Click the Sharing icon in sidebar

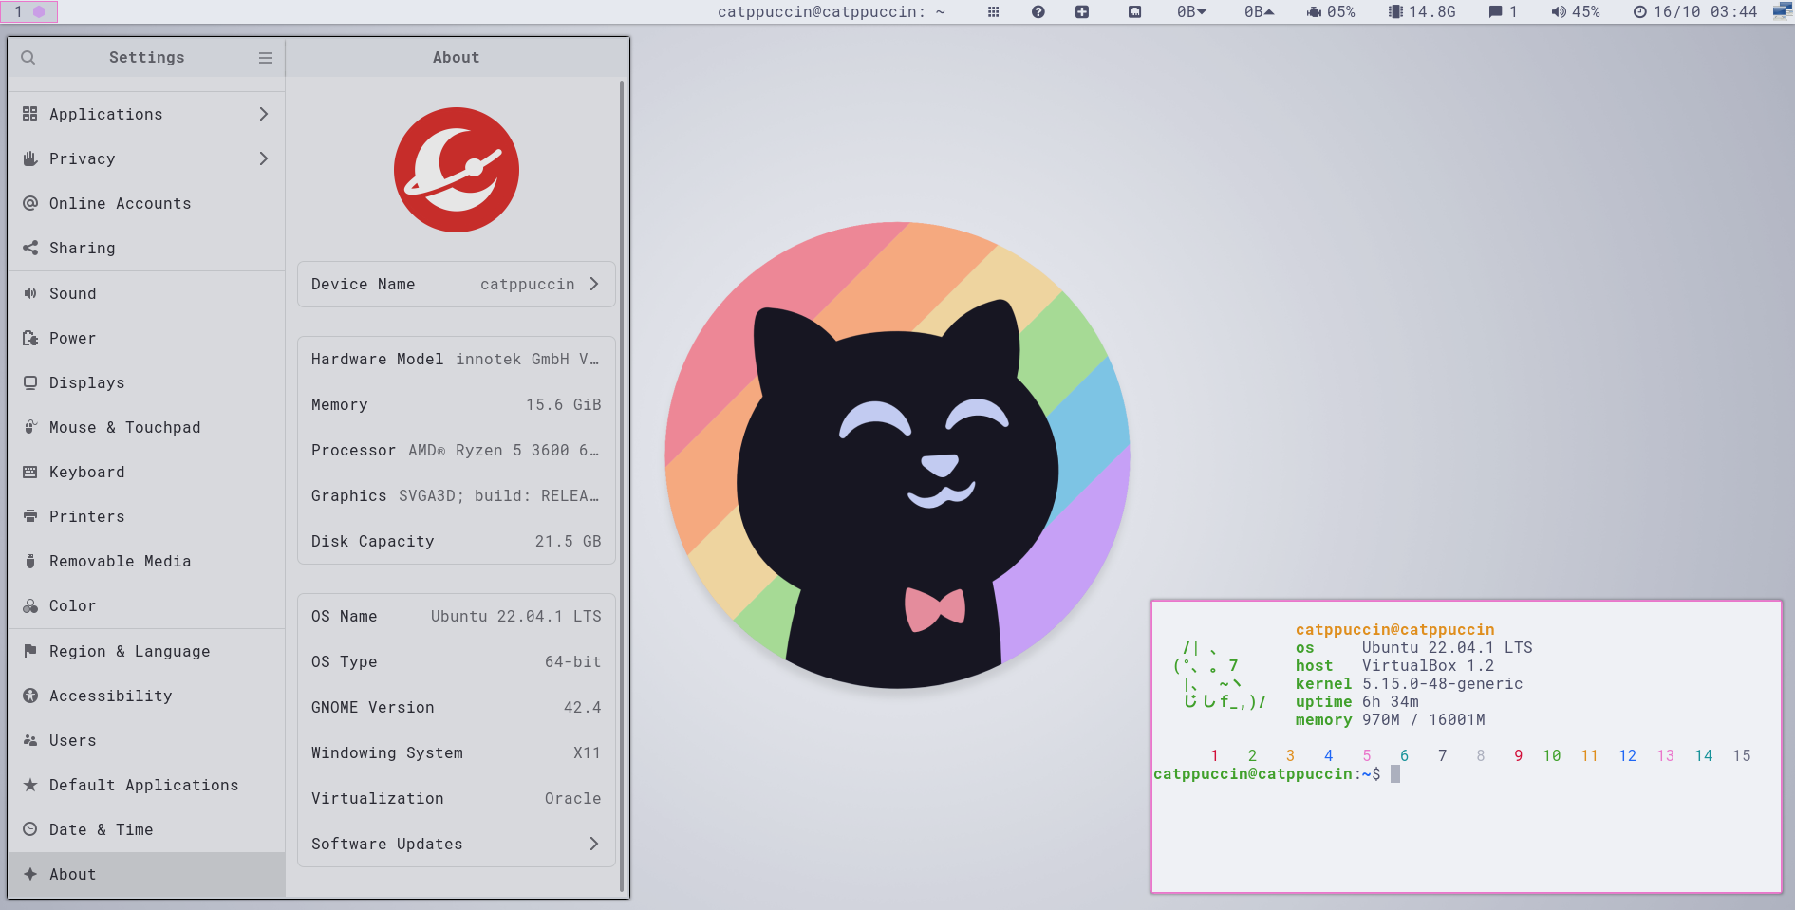click(x=30, y=248)
